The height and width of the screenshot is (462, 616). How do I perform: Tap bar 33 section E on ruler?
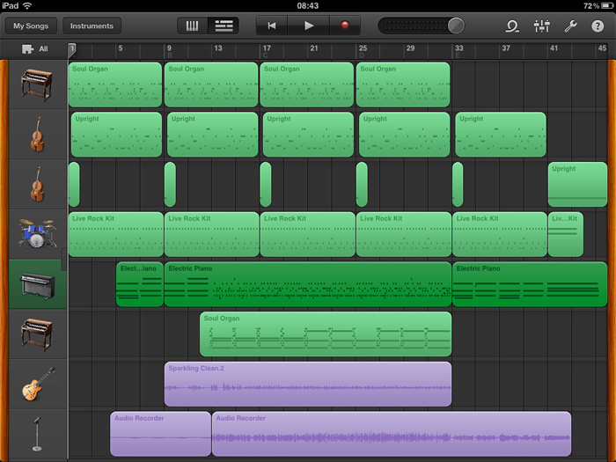(x=458, y=51)
